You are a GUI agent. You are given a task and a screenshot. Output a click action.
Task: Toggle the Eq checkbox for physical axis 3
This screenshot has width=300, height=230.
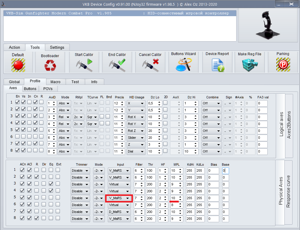(x=51, y=184)
